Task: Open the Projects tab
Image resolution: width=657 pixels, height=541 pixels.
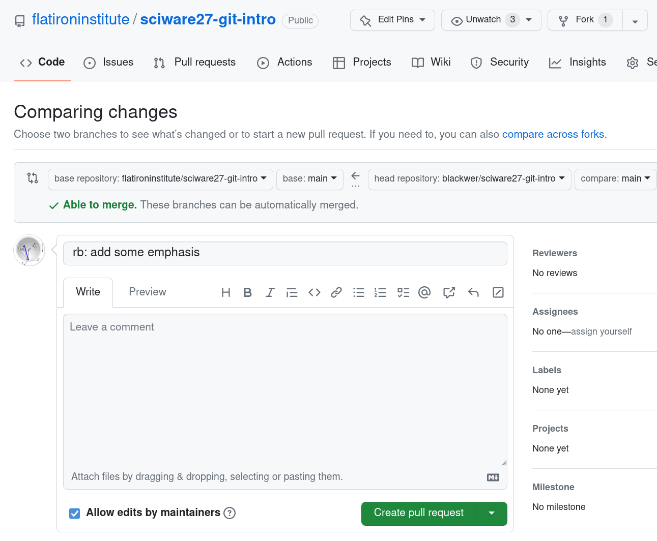Action: [x=362, y=63]
